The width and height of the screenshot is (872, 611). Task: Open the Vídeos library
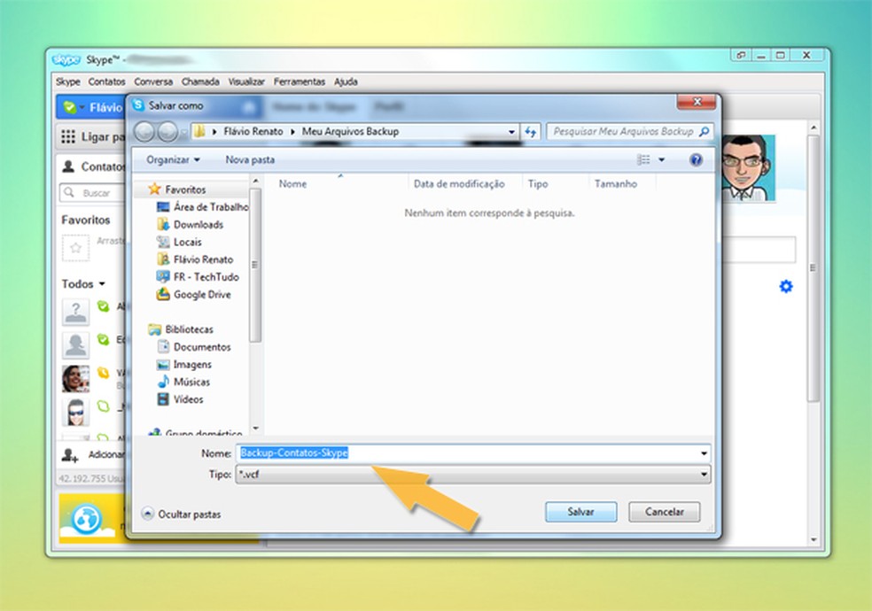click(x=188, y=399)
